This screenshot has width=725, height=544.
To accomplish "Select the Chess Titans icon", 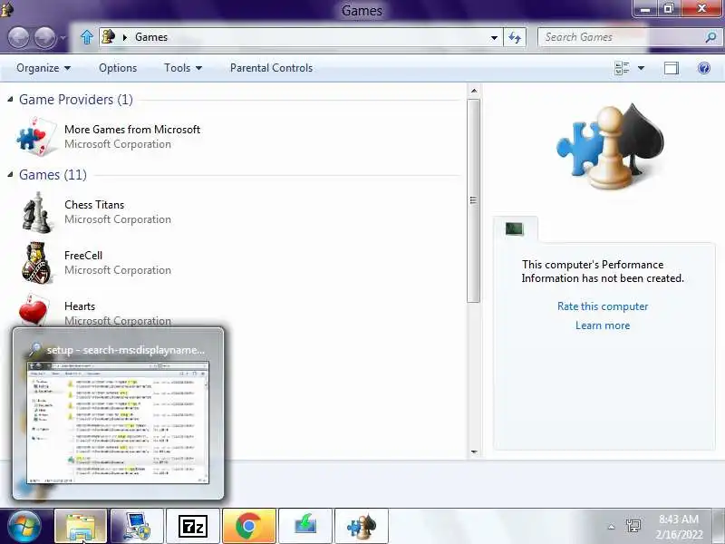I will pos(36,212).
